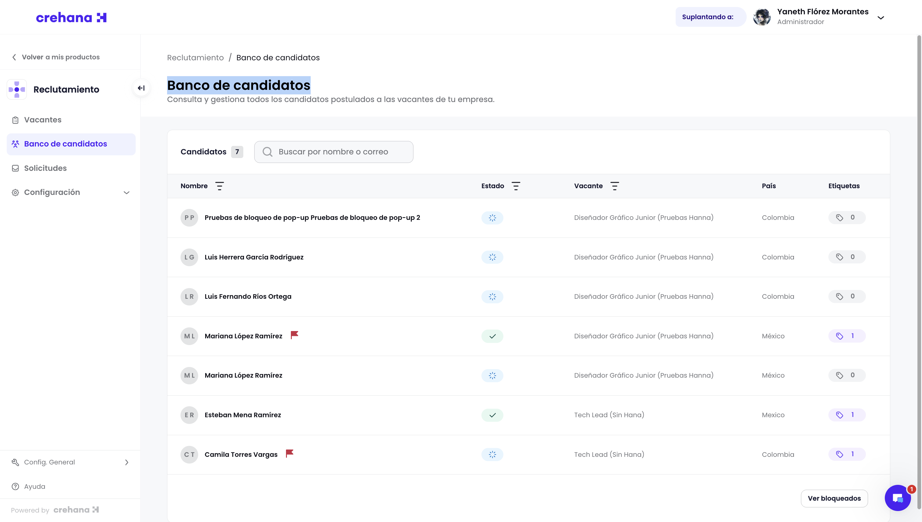922x522 pixels.
Task: Focus the Buscar por nombre search field
Action: [334, 152]
